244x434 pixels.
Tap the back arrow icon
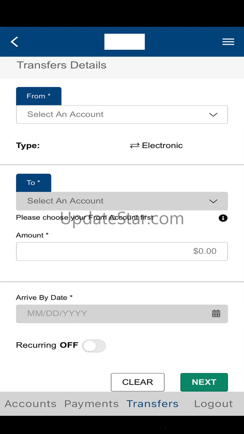pos(14,42)
